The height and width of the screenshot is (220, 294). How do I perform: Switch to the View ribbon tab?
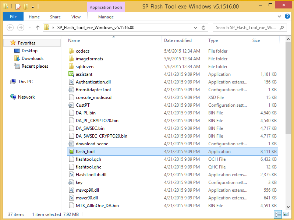[x=76, y=17]
